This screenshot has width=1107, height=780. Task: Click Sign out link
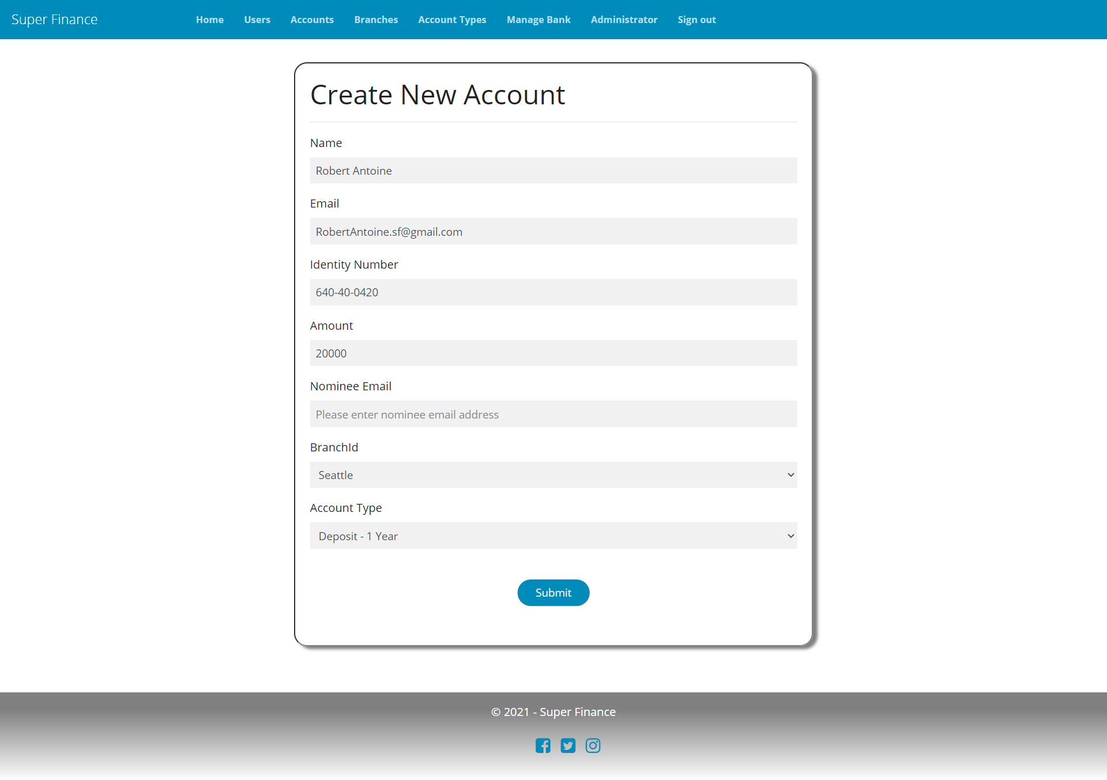point(696,20)
